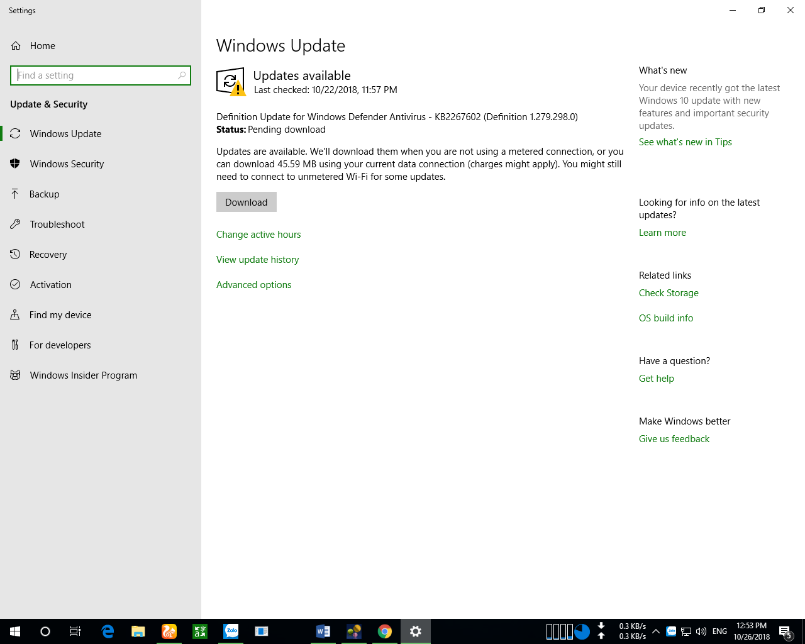Click the blue pie chart usage meter
This screenshot has height=644, width=805.
[582, 631]
